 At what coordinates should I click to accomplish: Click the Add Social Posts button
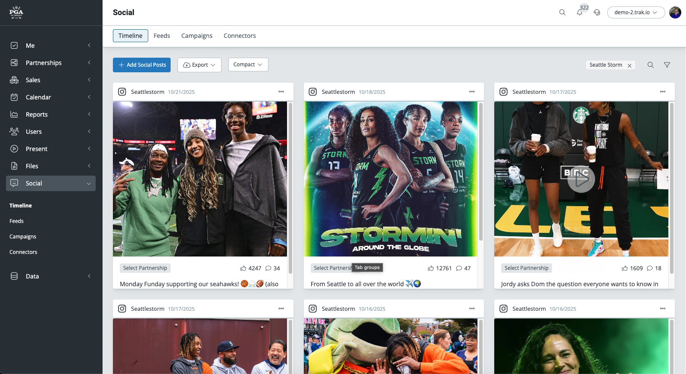142,65
